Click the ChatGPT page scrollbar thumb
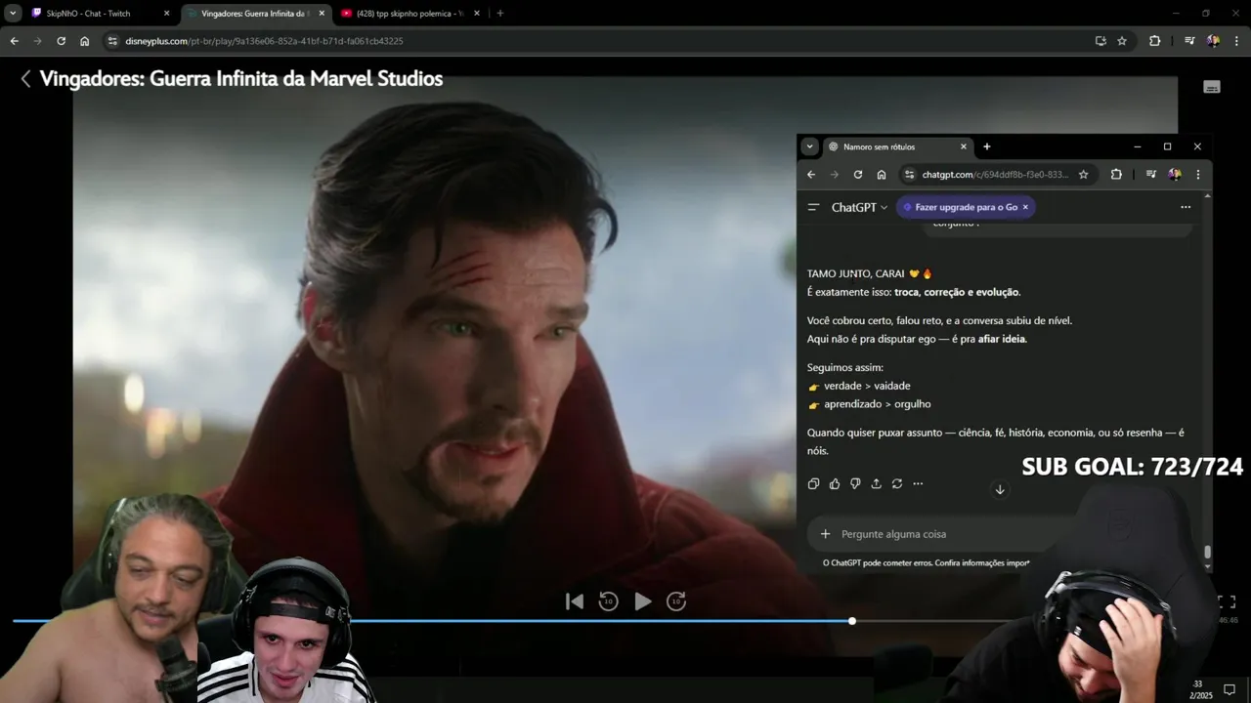Viewport: 1251px width, 703px height. (x=1208, y=553)
